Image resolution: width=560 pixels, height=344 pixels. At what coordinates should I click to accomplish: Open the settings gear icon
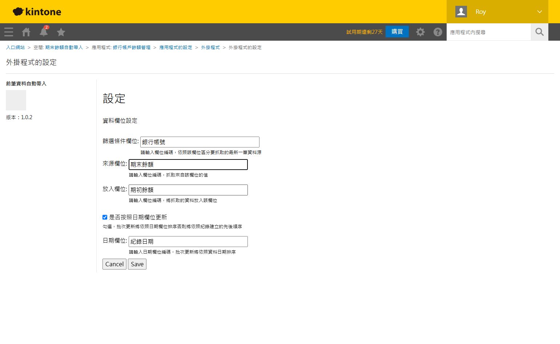tap(420, 32)
